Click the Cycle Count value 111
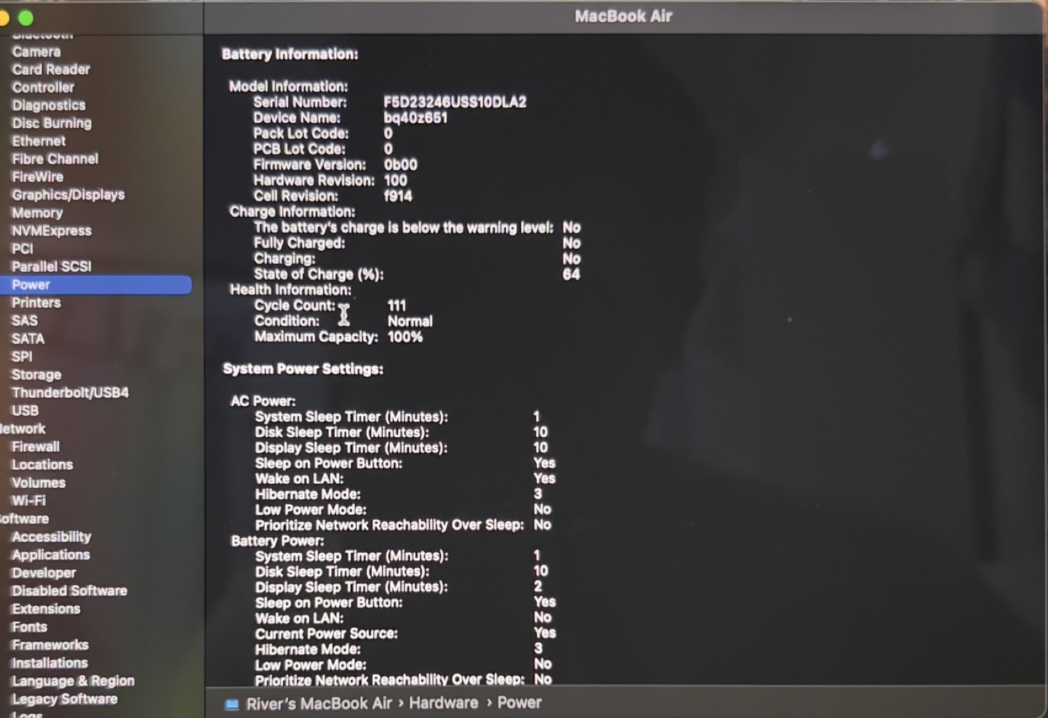The width and height of the screenshot is (1048, 718). pyautogui.click(x=397, y=306)
